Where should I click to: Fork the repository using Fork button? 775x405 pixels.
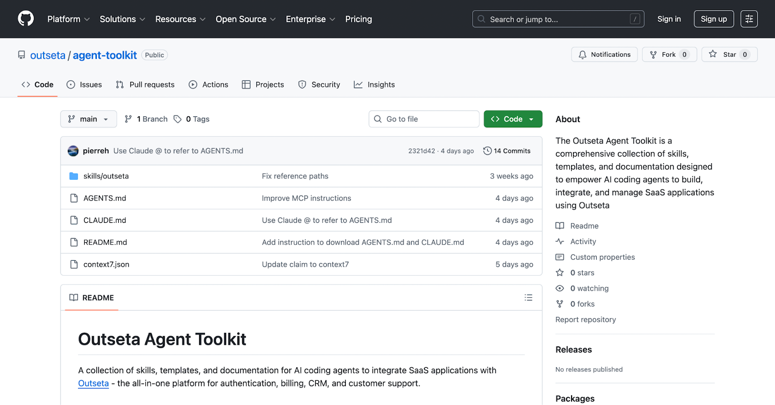pyautogui.click(x=669, y=54)
